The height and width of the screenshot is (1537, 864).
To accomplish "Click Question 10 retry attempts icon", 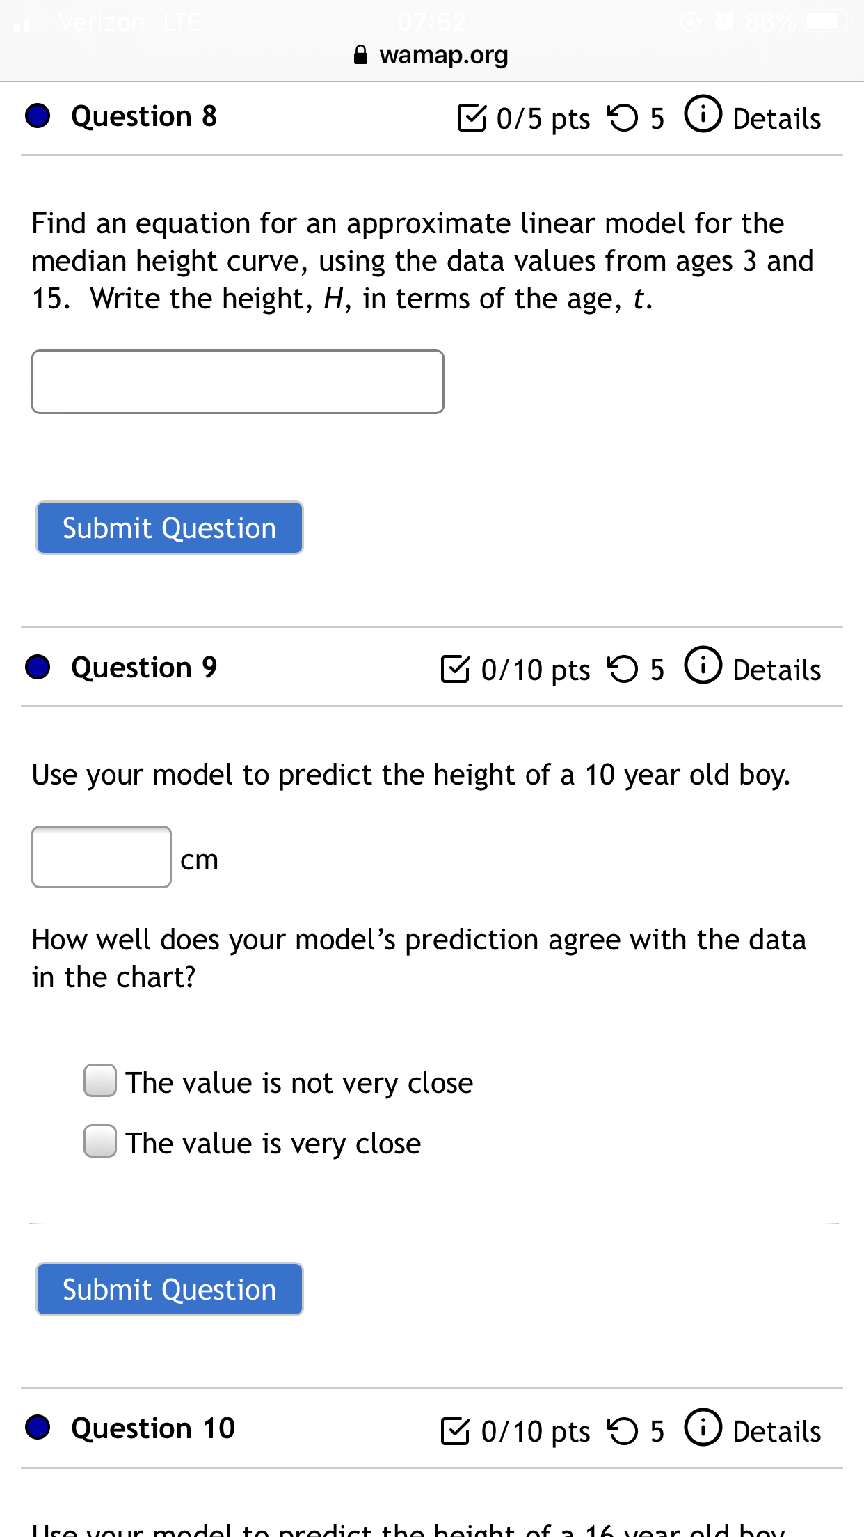I will point(623,1430).
